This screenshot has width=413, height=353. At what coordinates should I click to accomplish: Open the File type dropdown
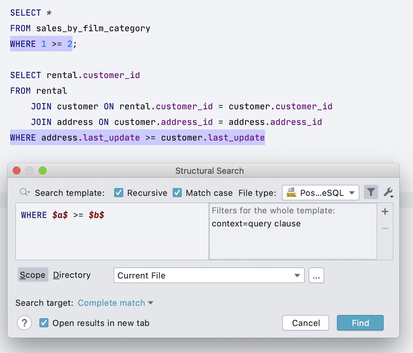click(x=321, y=193)
